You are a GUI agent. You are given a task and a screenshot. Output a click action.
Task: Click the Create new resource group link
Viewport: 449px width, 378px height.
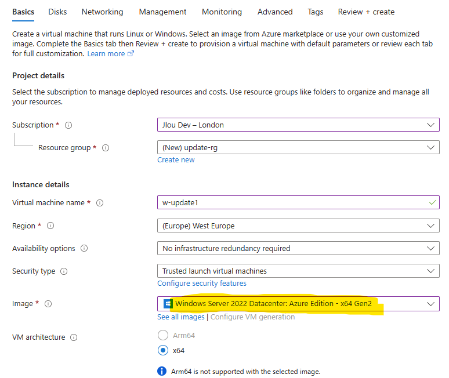pyautogui.click(x=176, y=160)
